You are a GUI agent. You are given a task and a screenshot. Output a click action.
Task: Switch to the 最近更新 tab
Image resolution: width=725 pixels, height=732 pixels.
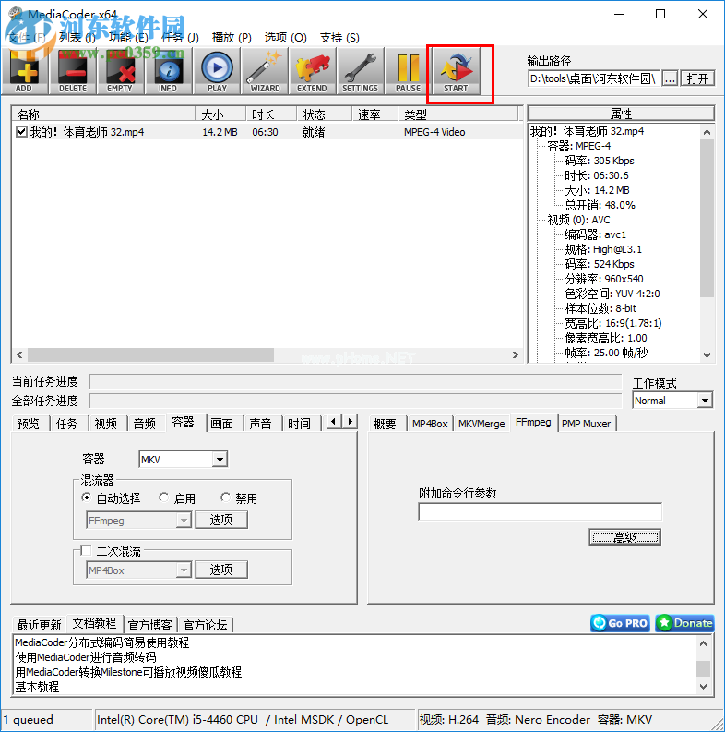[x=39, y=625]
